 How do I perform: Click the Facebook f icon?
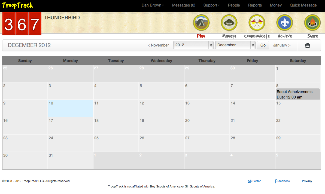point(276,181)
